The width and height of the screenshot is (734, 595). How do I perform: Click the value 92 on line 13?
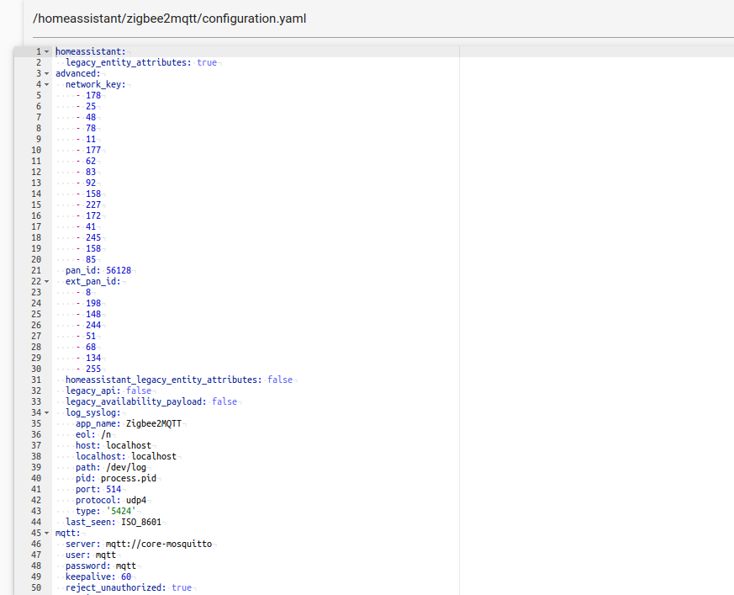coord(91,183)
